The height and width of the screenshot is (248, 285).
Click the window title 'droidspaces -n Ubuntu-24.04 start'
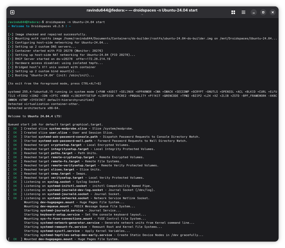pos(165,10)
